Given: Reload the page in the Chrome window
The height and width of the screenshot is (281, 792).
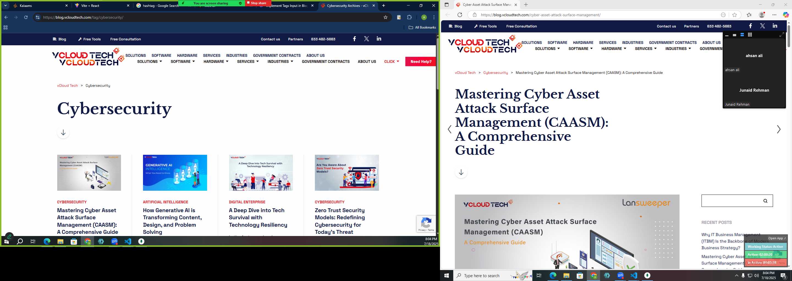Looking at the screenshot, I should point(26,17).
